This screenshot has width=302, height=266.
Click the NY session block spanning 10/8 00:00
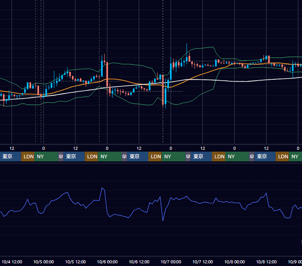(x=237, y=156)
